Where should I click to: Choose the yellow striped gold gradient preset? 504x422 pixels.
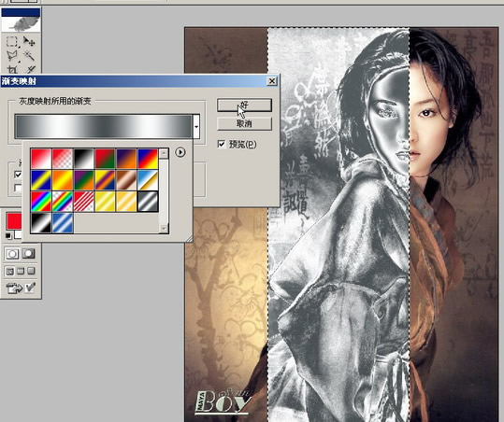(x=105, y=202)
